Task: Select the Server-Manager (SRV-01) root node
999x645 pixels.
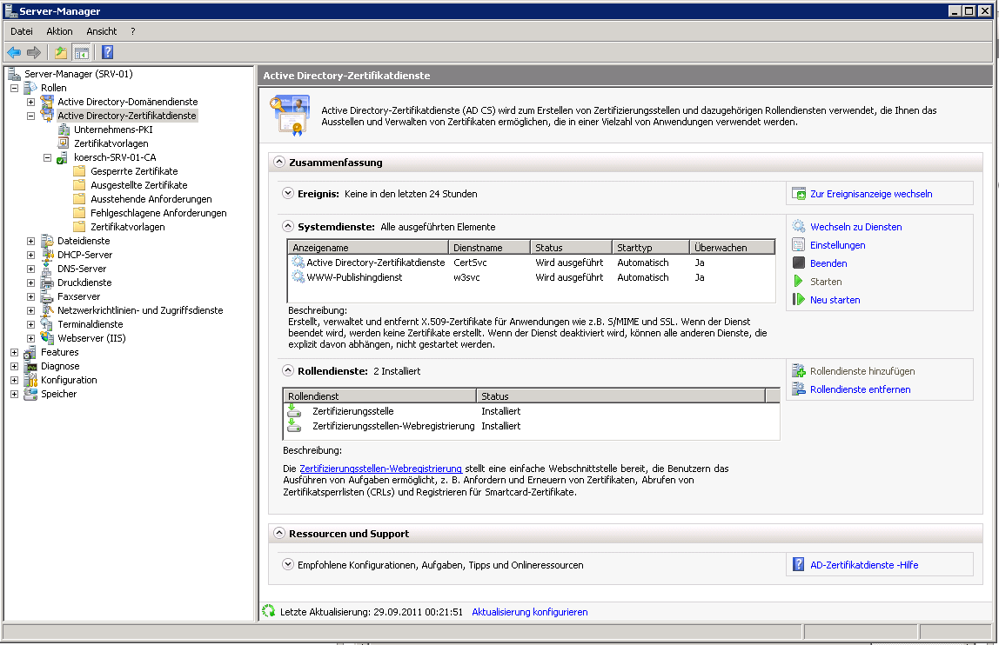Action: [78, 74]
